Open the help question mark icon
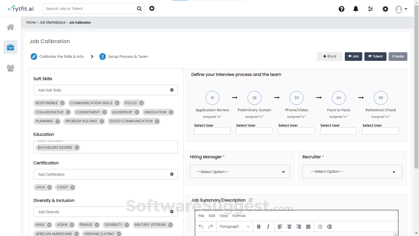Image resolution: width=419 pixels, height=236 pixels. [x=341, y=9]
